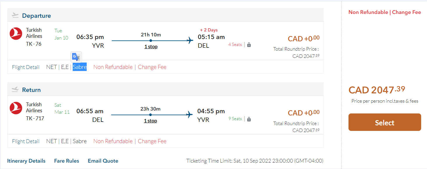Click the baggage icon on departure flight
The width and height of the screenshot is (427, 169).
249,45
